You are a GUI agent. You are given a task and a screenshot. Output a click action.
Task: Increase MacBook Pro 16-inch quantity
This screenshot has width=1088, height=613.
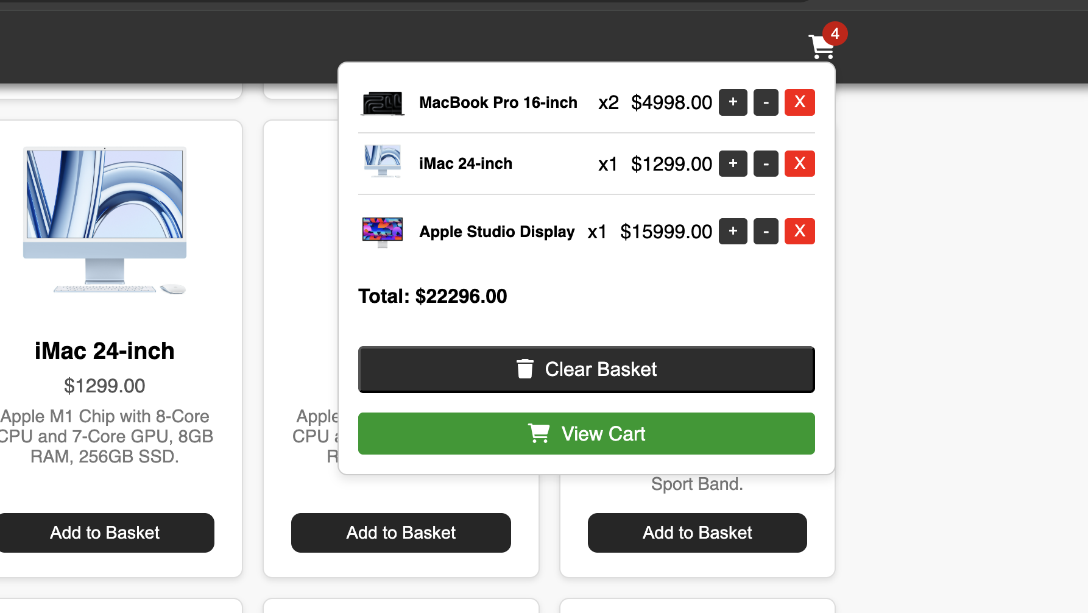coord(733,102)
